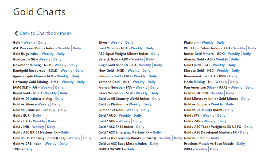Image resolution: width=265 pixels, height=160 pixels.
Task: View the Platinum Weekly chart
Action: pos(208,43)
